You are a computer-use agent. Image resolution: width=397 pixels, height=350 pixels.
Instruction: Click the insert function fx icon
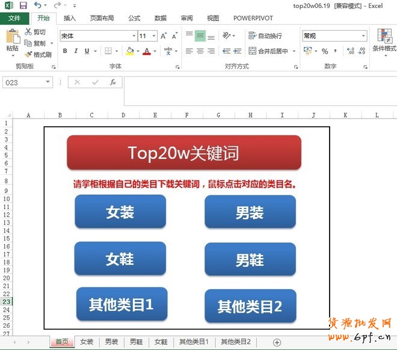pyautogui.click(x=112, y=82)
